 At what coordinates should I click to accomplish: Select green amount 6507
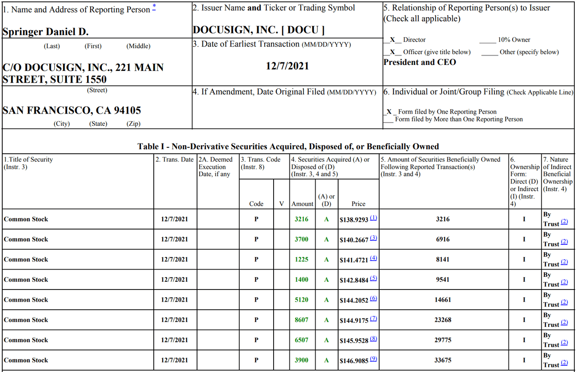(302, 340)
